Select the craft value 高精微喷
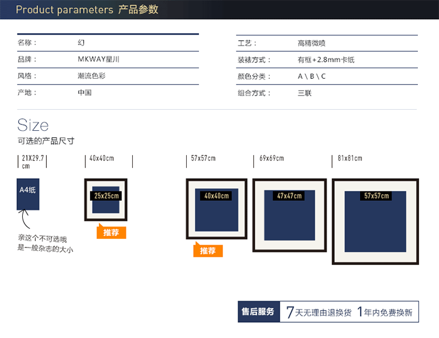Image resolution: width=439 pixels, height=338 pixels. click(x=311, y=43)
